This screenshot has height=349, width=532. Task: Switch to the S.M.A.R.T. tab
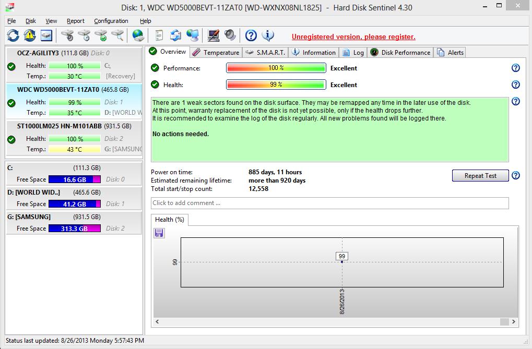pyautogui.click(x=265, y=53)
